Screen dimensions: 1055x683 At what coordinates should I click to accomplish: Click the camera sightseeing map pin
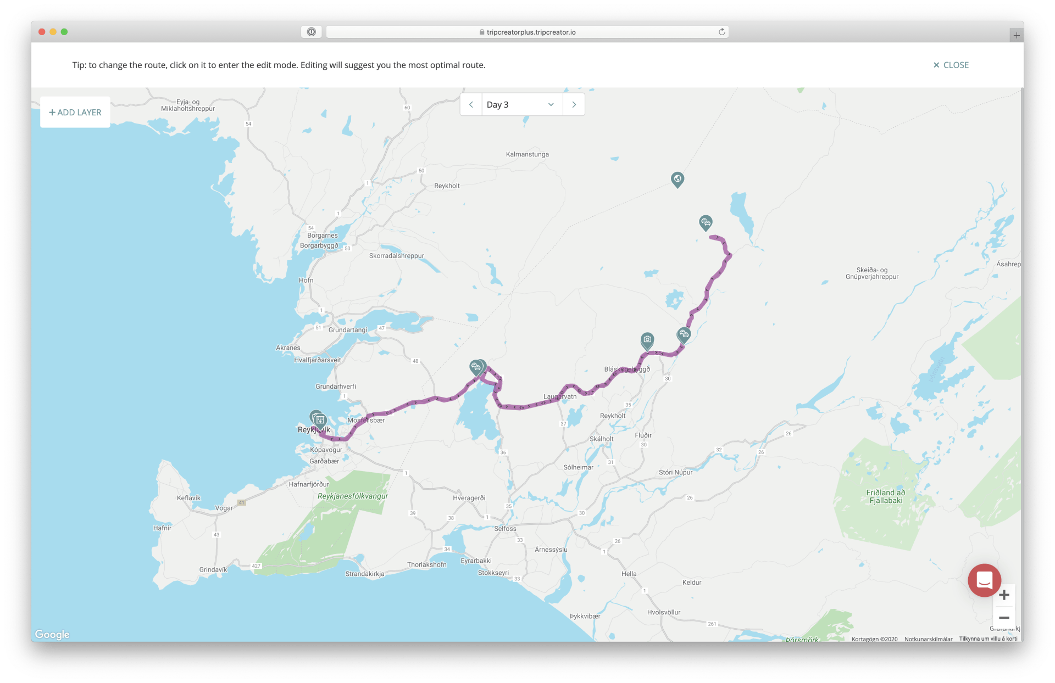coord(647,340)
